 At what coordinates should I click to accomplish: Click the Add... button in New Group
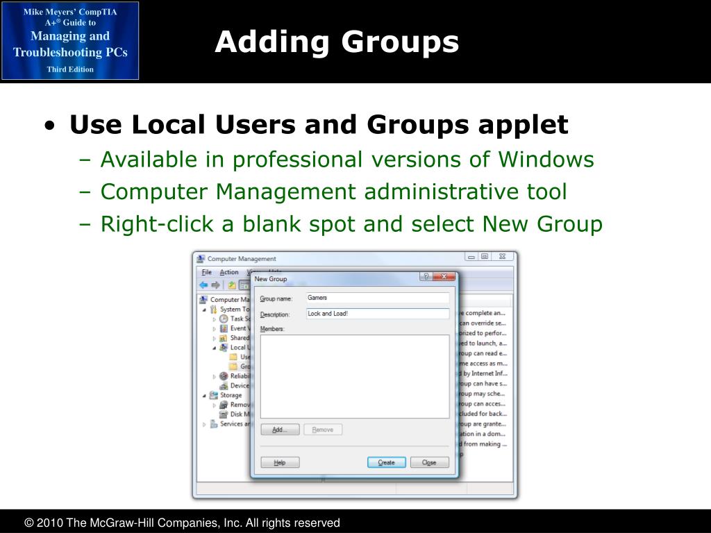tap(281, 430)
